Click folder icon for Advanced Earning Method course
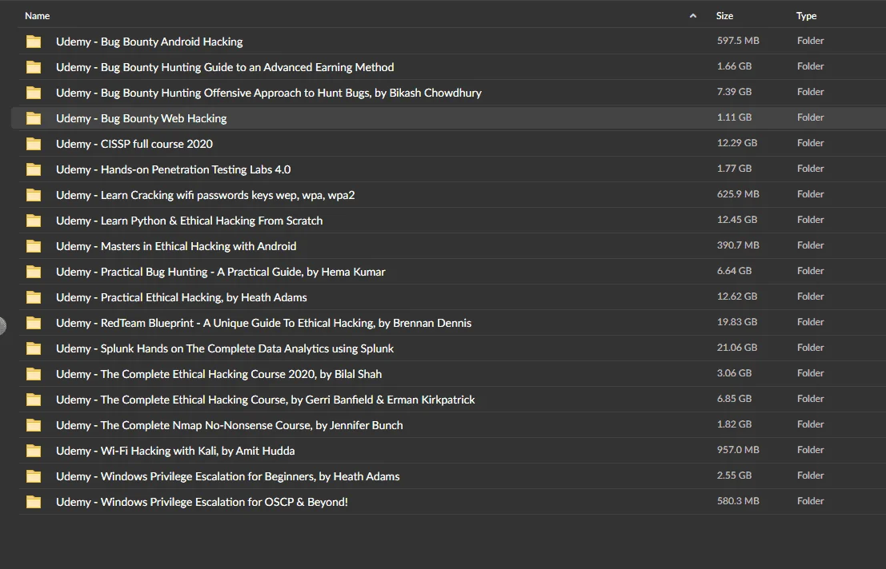 pyautogui.click(x=34, y=67)
